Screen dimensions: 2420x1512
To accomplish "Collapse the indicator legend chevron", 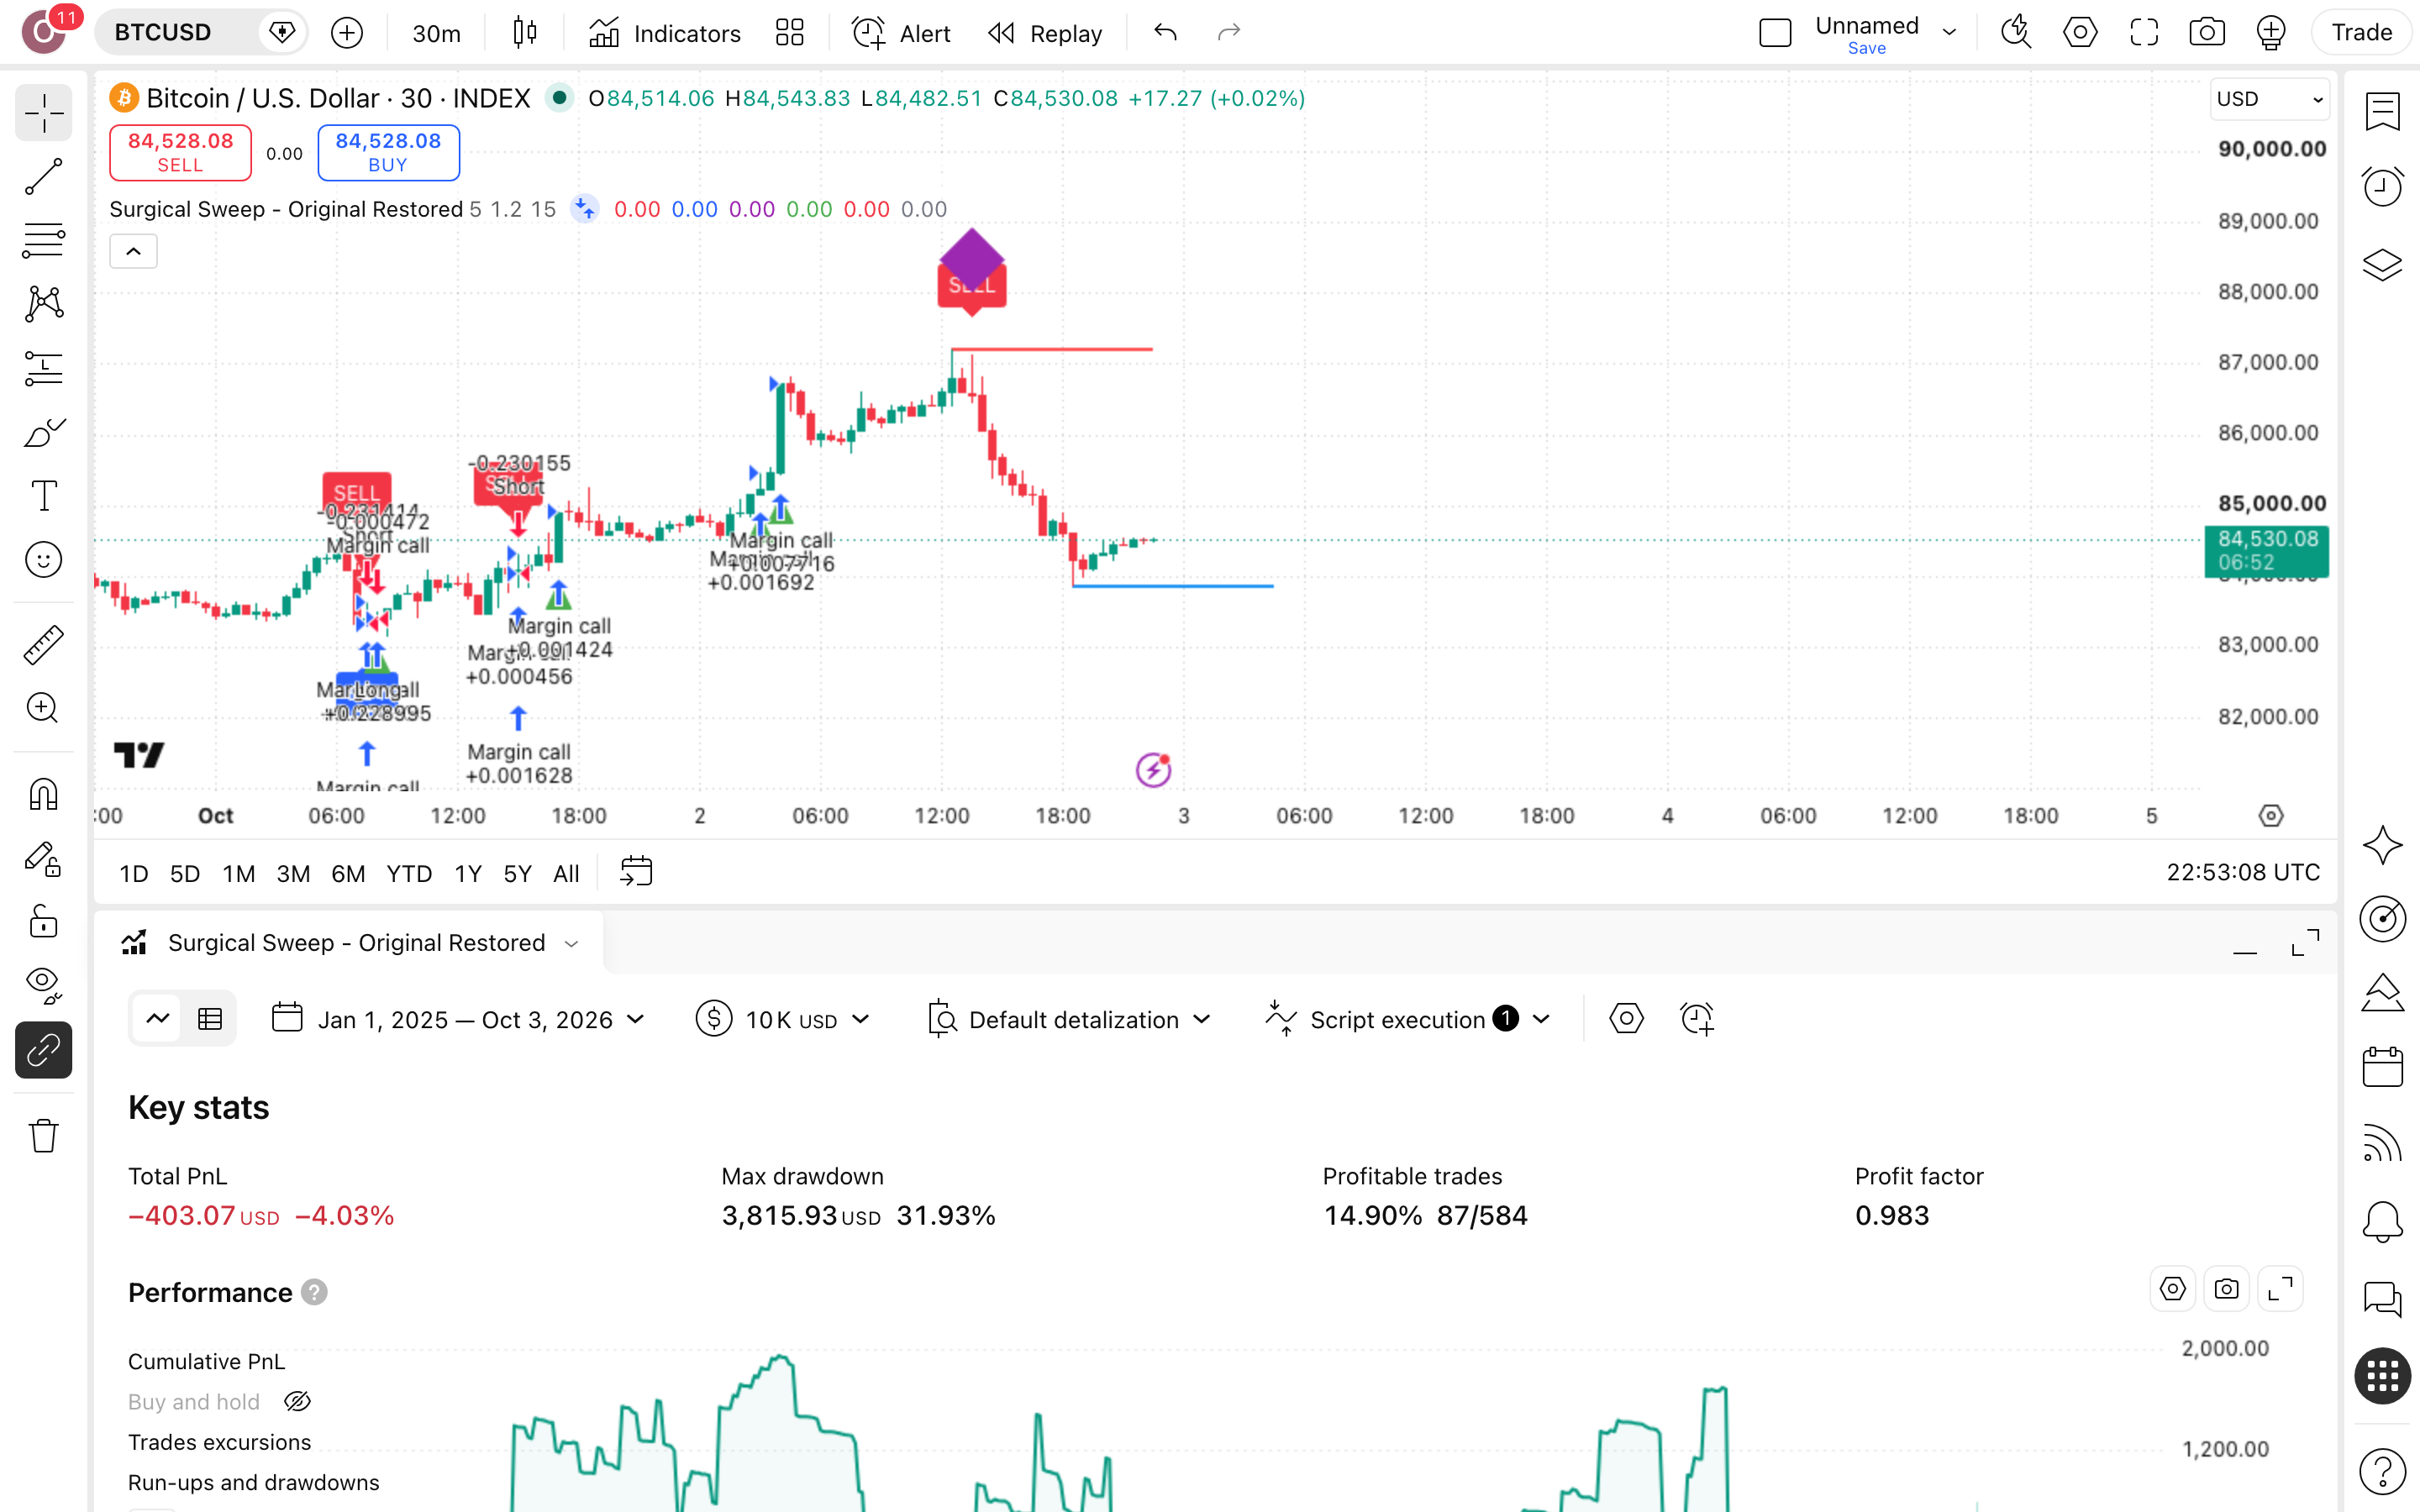I will click(133, 251).
